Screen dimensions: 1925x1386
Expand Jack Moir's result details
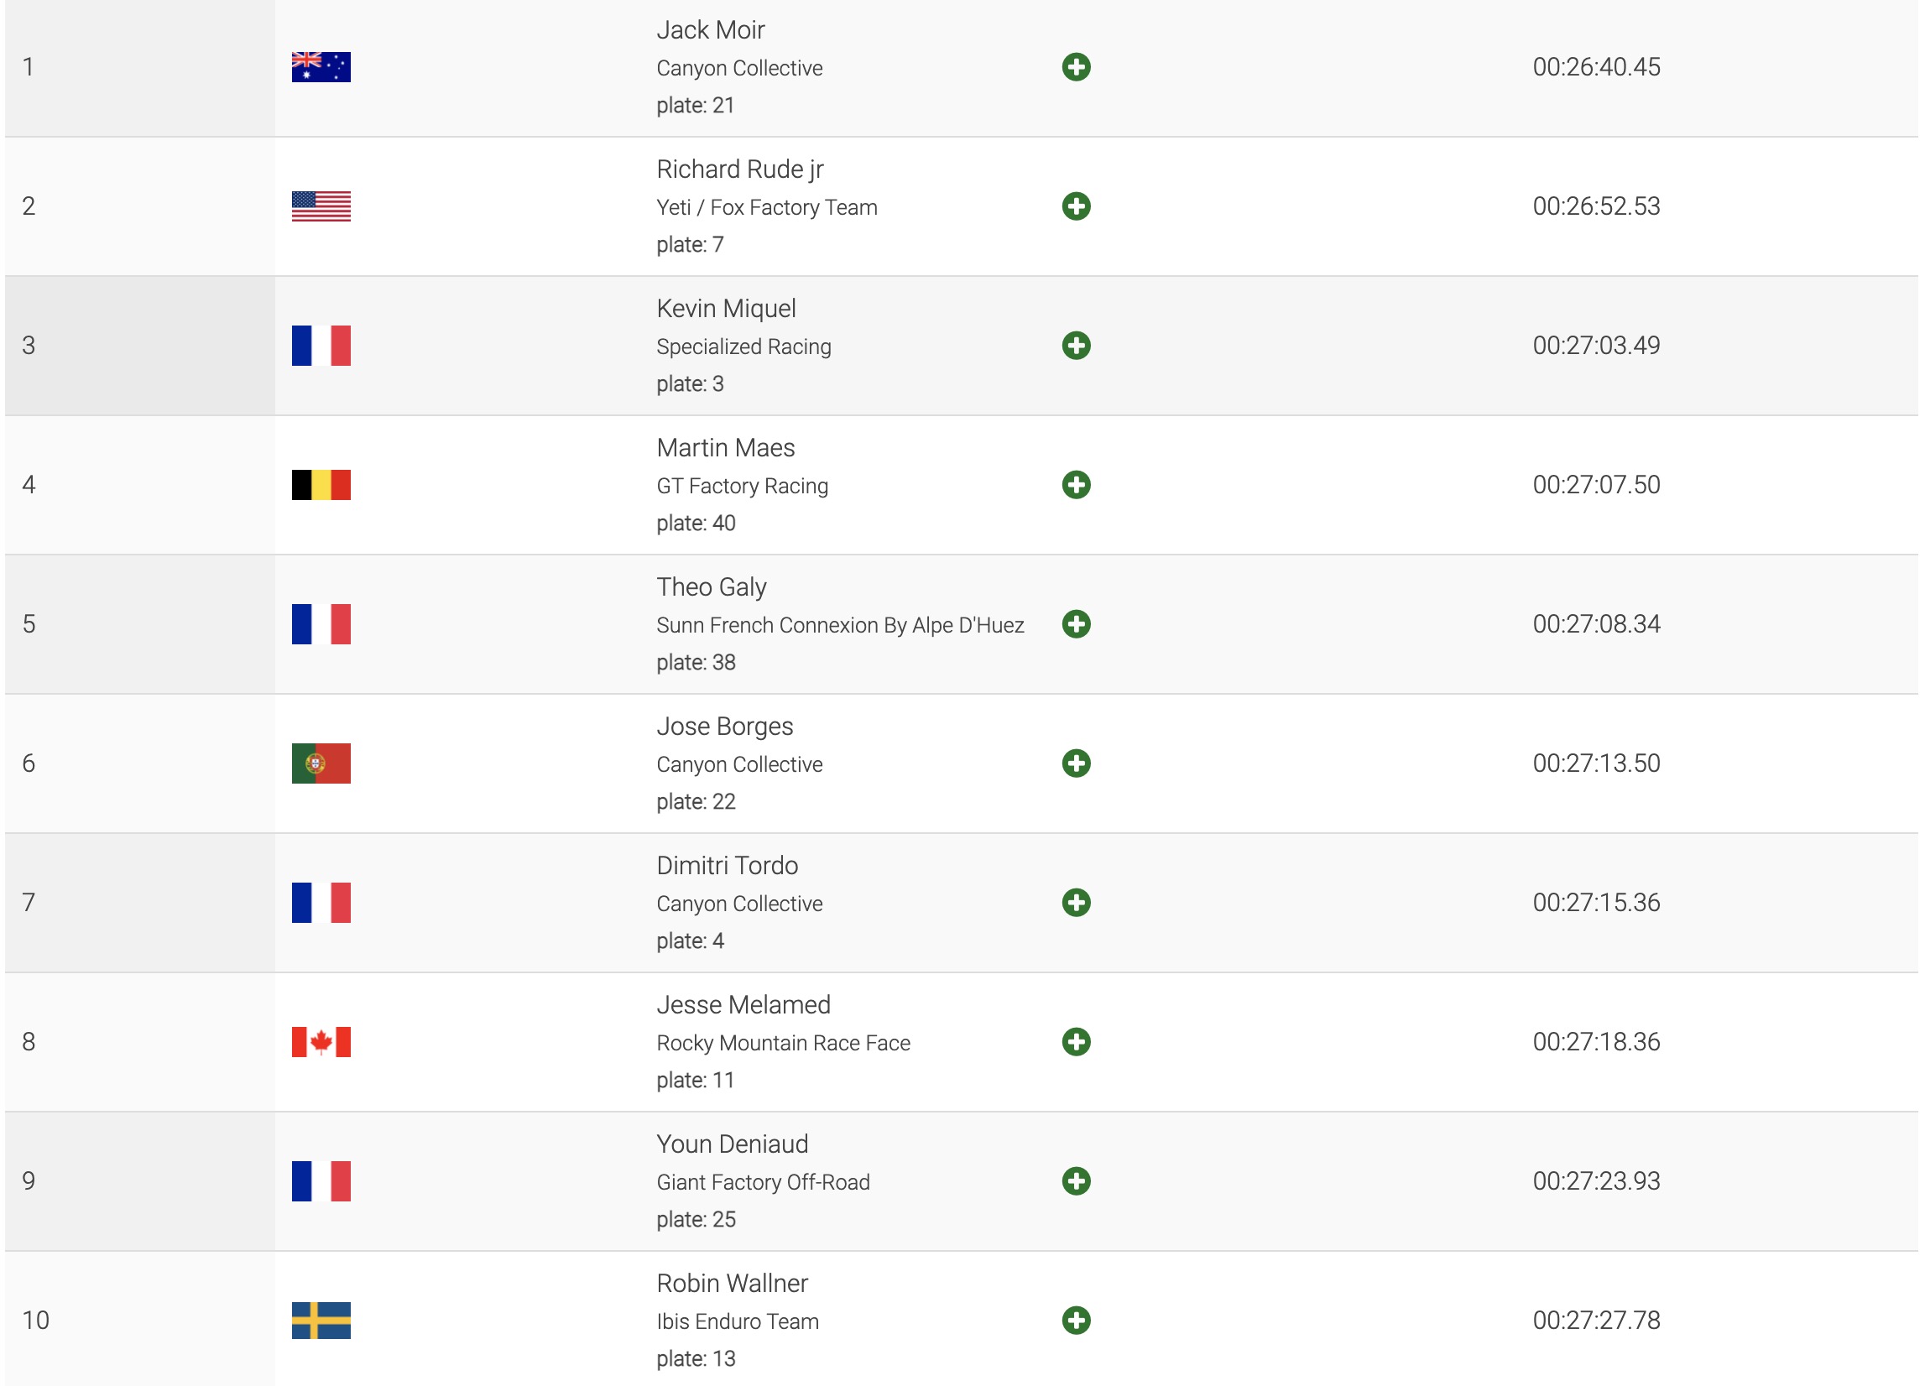pos(1076,67)
